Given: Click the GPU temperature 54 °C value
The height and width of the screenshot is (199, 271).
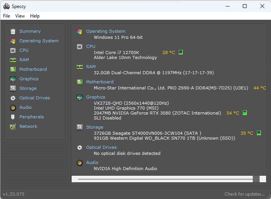Looking at the screenshot, I should (x=233, y=113).
